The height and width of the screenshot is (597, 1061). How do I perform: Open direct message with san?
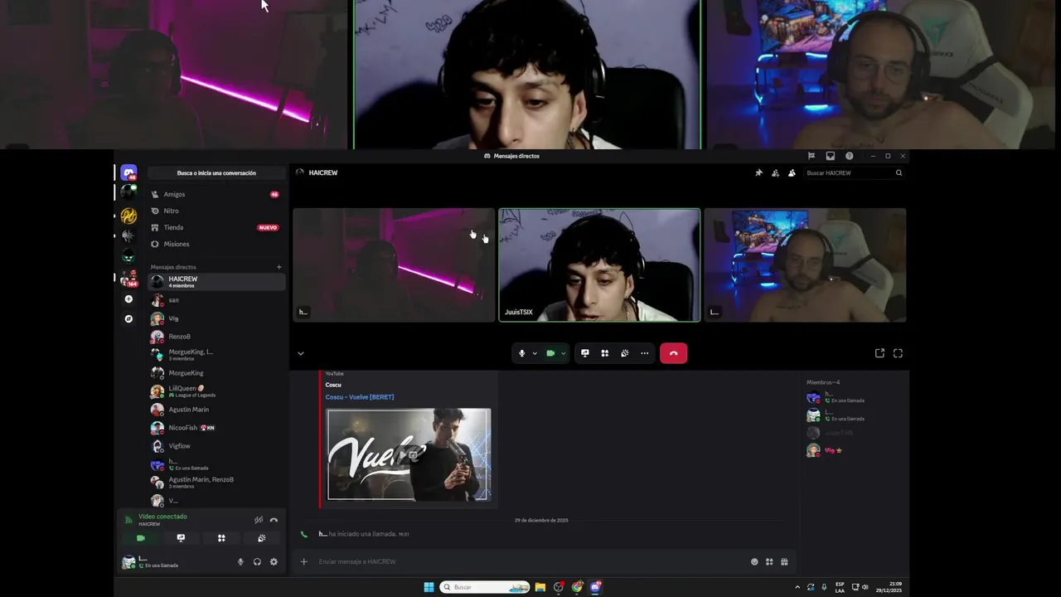pyautogui.click(x=216, y=300)
